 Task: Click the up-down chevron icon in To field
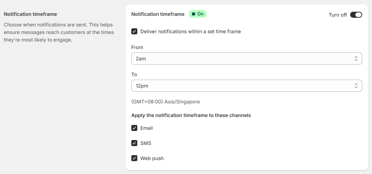tap(356, 86)
